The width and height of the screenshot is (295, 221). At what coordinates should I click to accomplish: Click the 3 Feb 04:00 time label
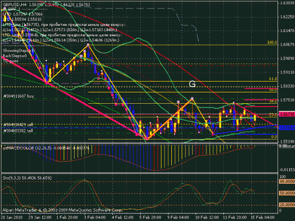click(95, 217)
